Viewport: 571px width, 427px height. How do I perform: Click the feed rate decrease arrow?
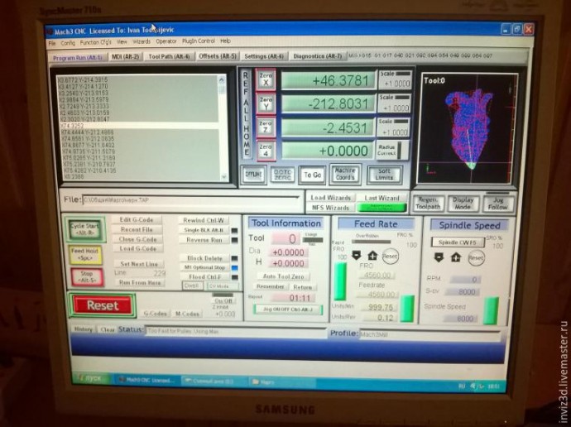coord(357,256)
